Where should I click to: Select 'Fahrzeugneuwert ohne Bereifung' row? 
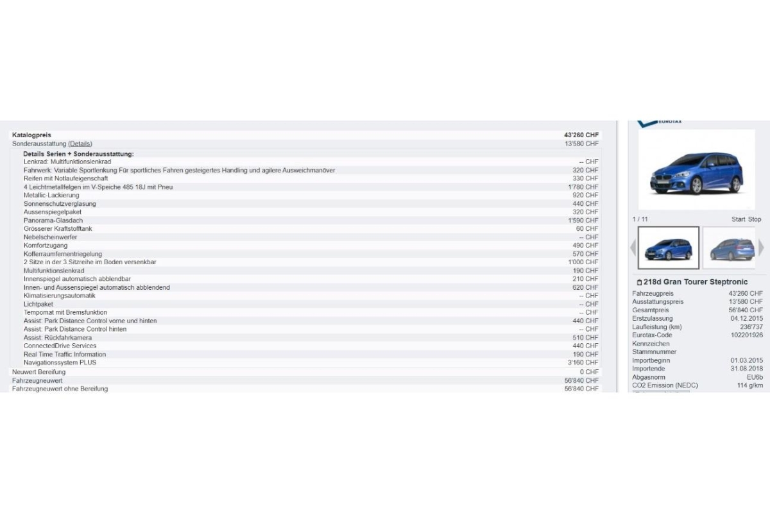tap(305, 389)
